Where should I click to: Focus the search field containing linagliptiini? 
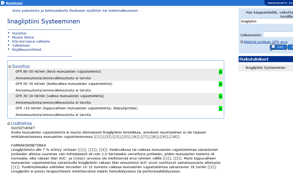point(267,21)
